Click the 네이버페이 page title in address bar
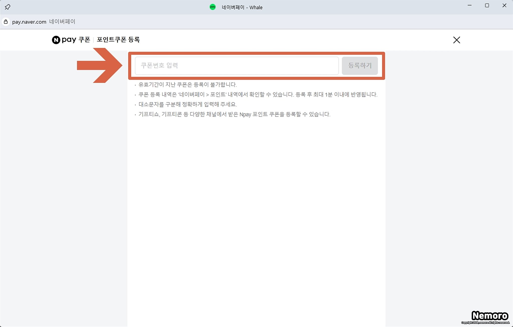The image size is (513, 327). [x=62, y=22]
